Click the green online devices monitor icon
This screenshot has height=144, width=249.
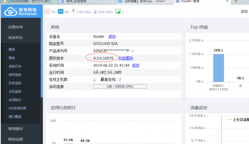118,12
